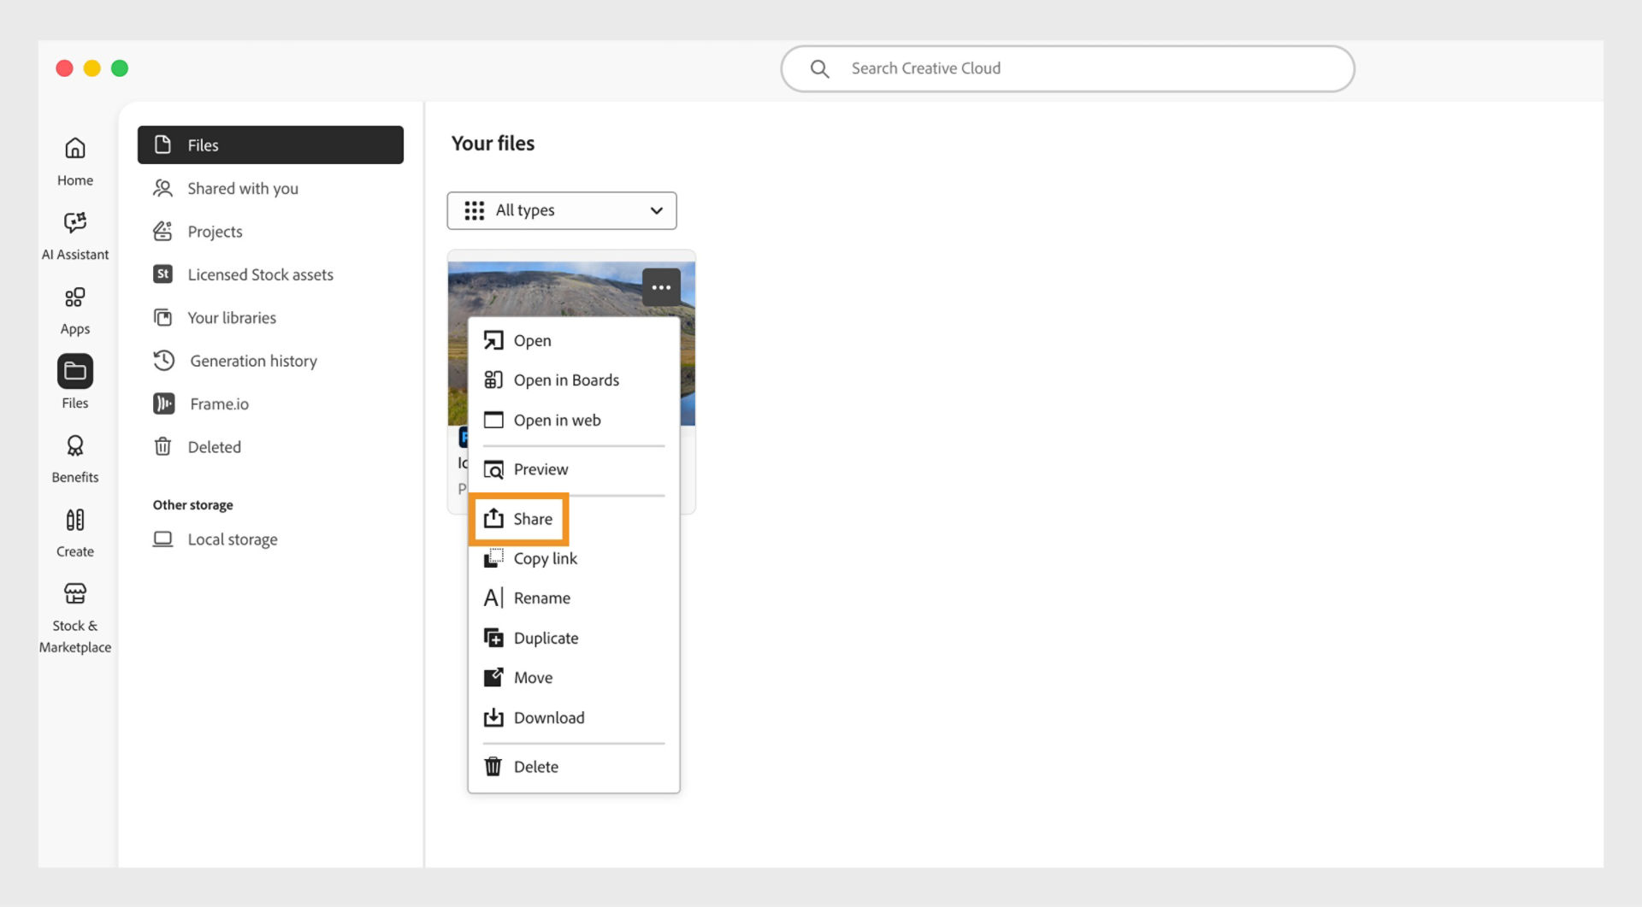1642x907 pixels.
Task: Select Preview in the context menu
Action: [574, 468]
